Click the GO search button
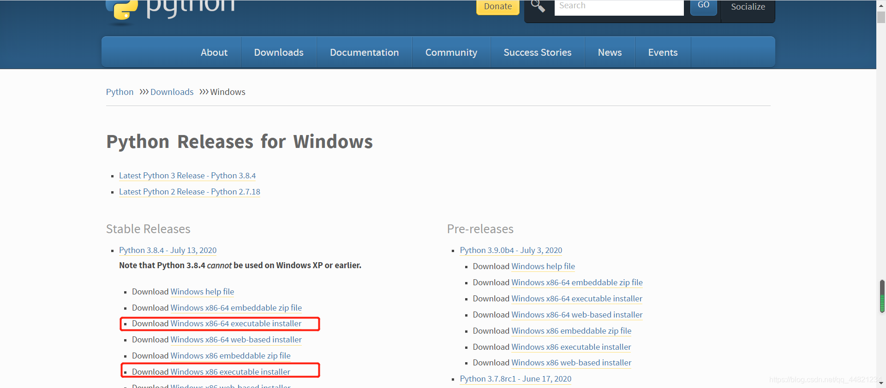Viewport: 886px width, 388px height. point(704,6)
